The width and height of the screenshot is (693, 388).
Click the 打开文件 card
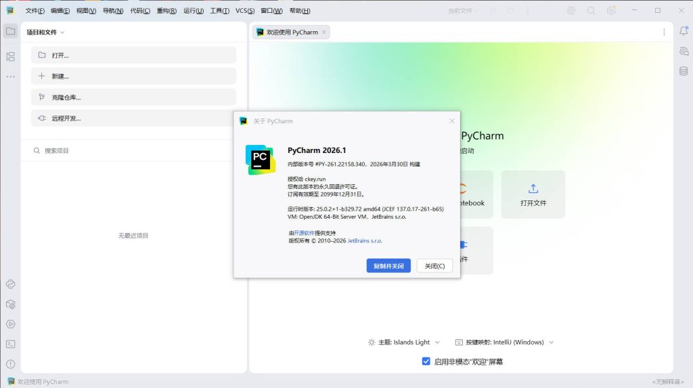point(533,194)
